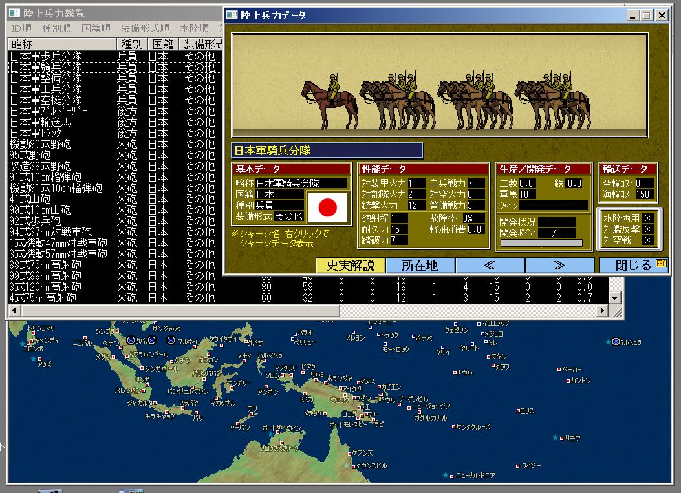This screenshot has height=493, width=681.
Task: Click the list's horizontal scrollbar thumb
Action: click(180, 310)
